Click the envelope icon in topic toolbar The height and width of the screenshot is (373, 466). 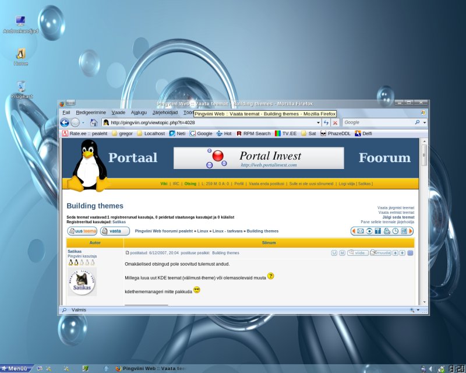pyautogui.click(x=360, y=231)
